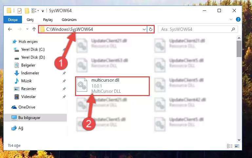Open the Help question mark icon

pos(238,19)
